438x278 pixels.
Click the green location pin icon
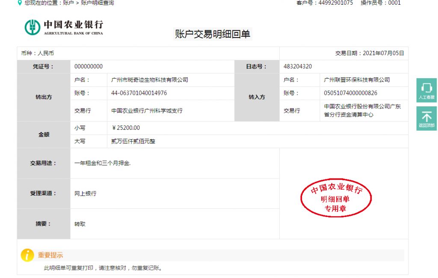click(x=20, y=3)
